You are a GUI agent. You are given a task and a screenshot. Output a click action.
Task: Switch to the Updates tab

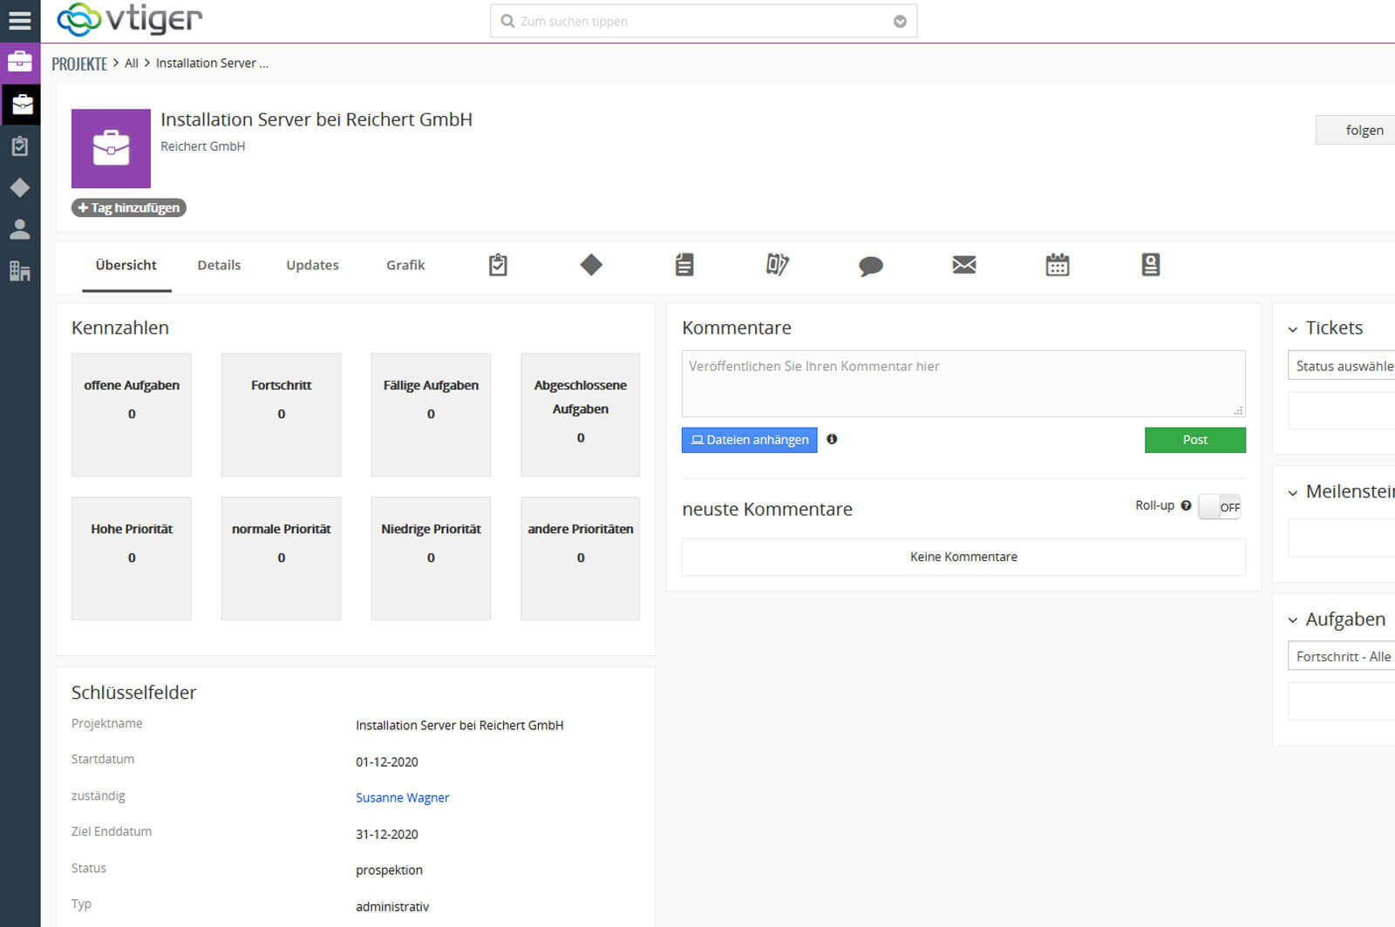[312, 265]
